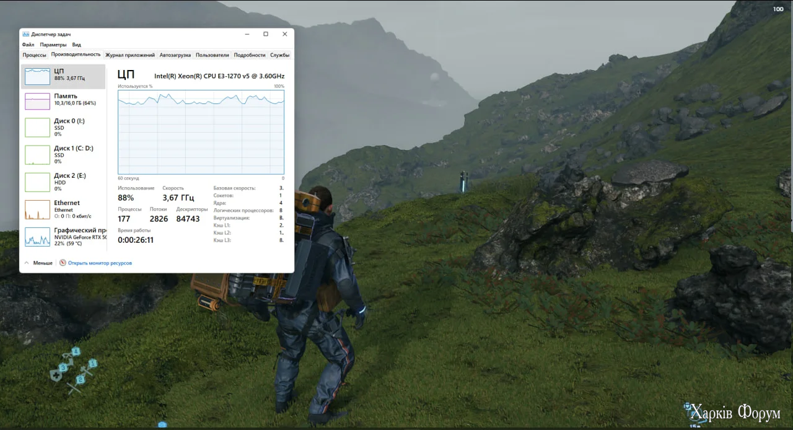
Task: Click the Сокетов: label
Action: click(x=223, y=195)
